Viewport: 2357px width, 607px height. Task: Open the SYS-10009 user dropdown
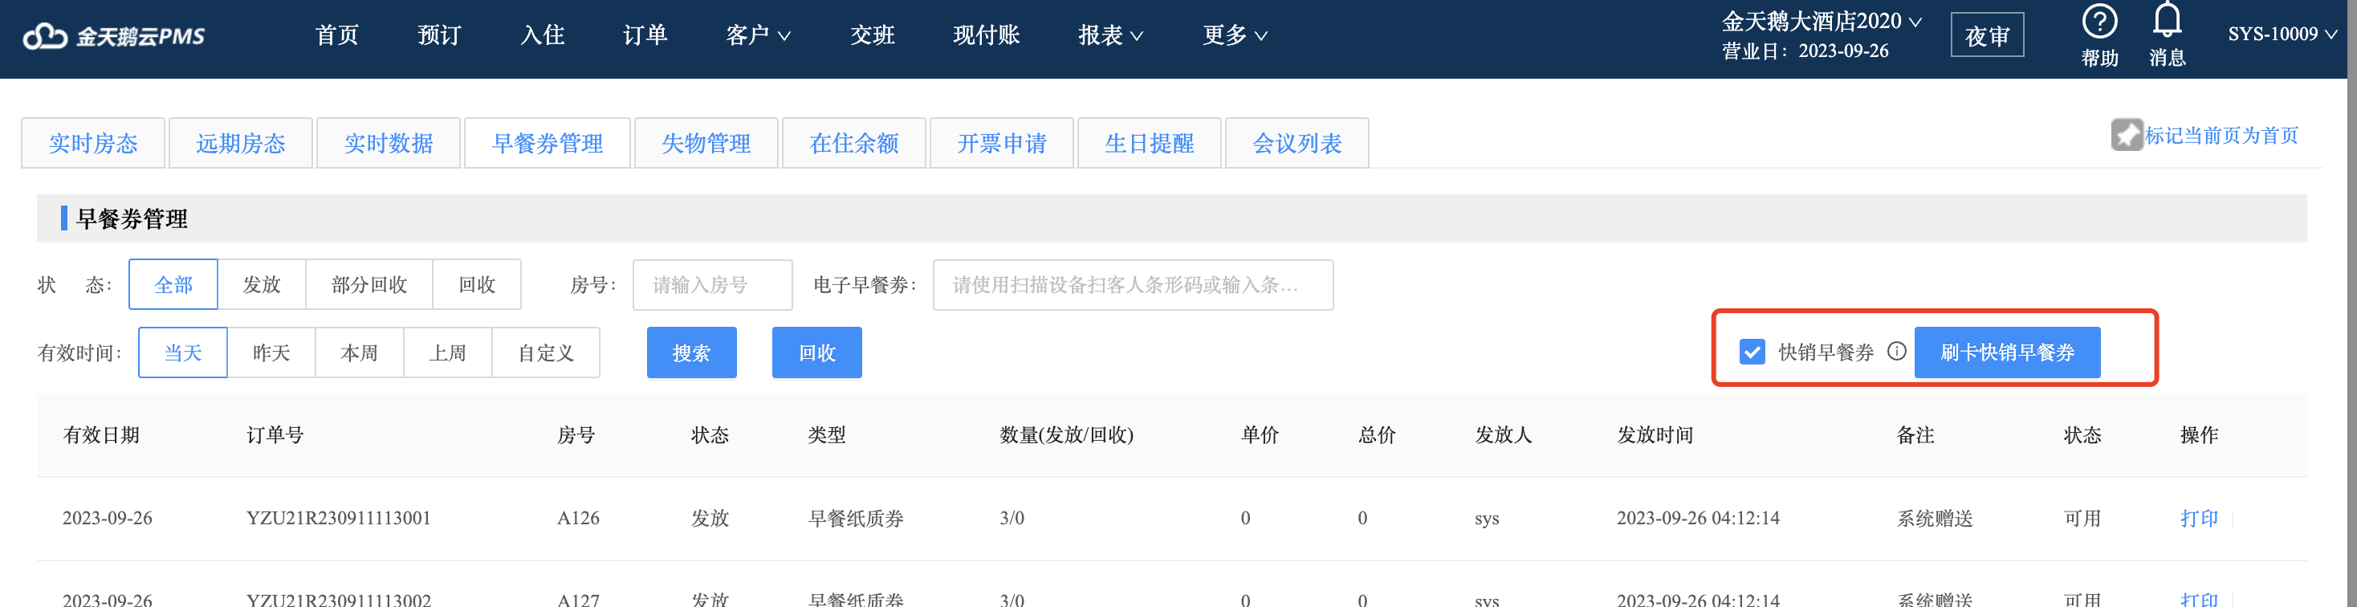point(2282,35)
